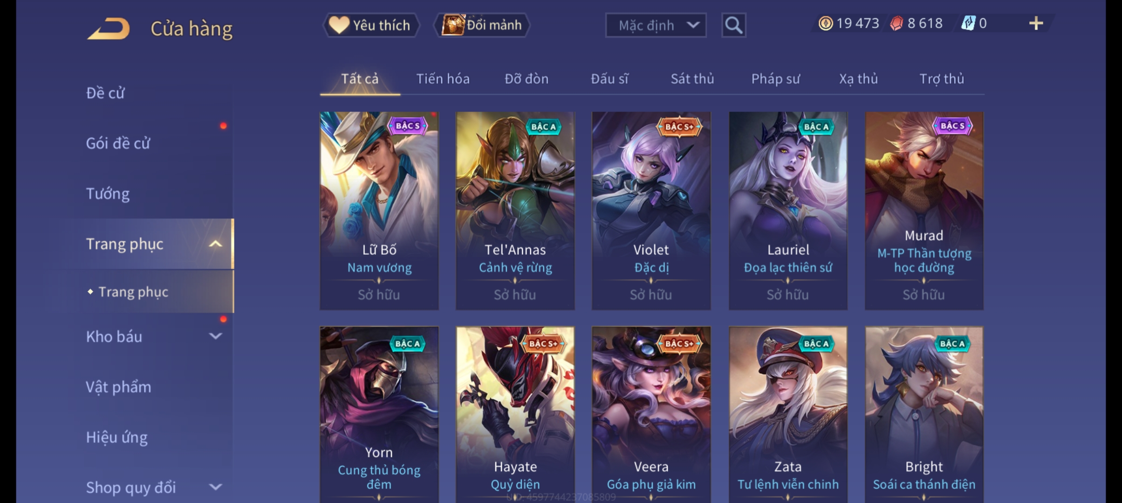Screen dimensions: 1122x503
Task: Open Gói đề cử in sidebar
Action: pyautogui.click(x=118, y=143)
